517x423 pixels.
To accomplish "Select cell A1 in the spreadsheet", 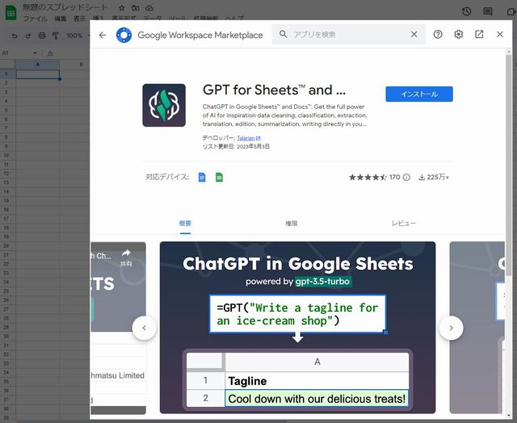I will [x=38, y=74].
